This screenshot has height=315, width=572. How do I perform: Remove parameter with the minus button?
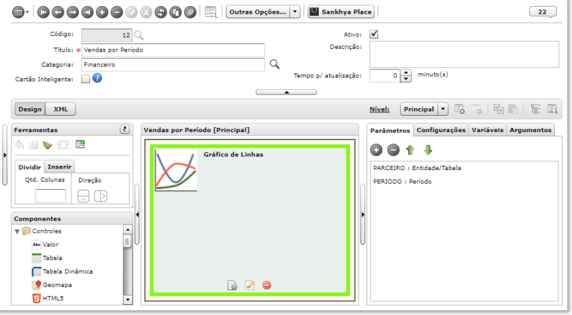click(393, 150)
